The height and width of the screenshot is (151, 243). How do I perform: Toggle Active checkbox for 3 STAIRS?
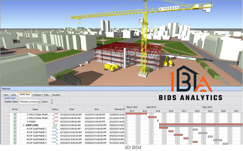pos(15,122)
